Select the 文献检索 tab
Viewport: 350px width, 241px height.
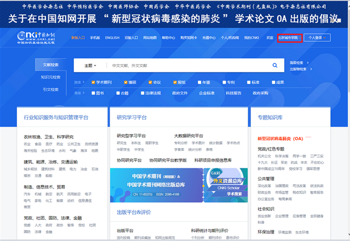pos(51,65)
